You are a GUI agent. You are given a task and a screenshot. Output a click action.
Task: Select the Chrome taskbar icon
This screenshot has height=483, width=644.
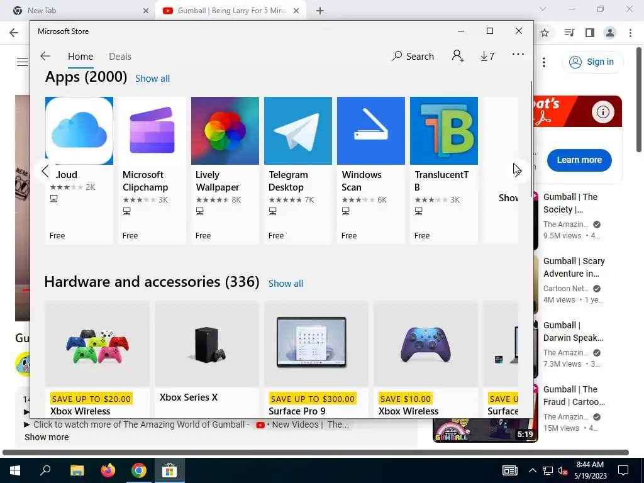pyautogui.click(x=139, y=470)
